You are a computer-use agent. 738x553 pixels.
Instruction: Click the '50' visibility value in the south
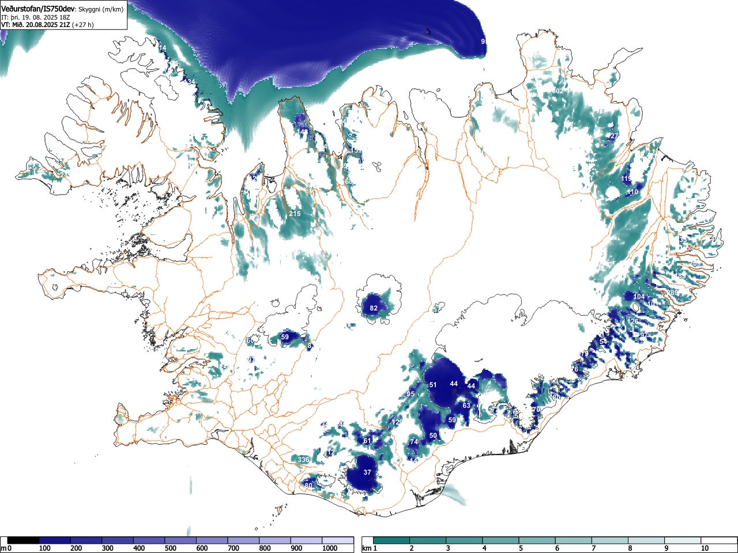point(433,435)
